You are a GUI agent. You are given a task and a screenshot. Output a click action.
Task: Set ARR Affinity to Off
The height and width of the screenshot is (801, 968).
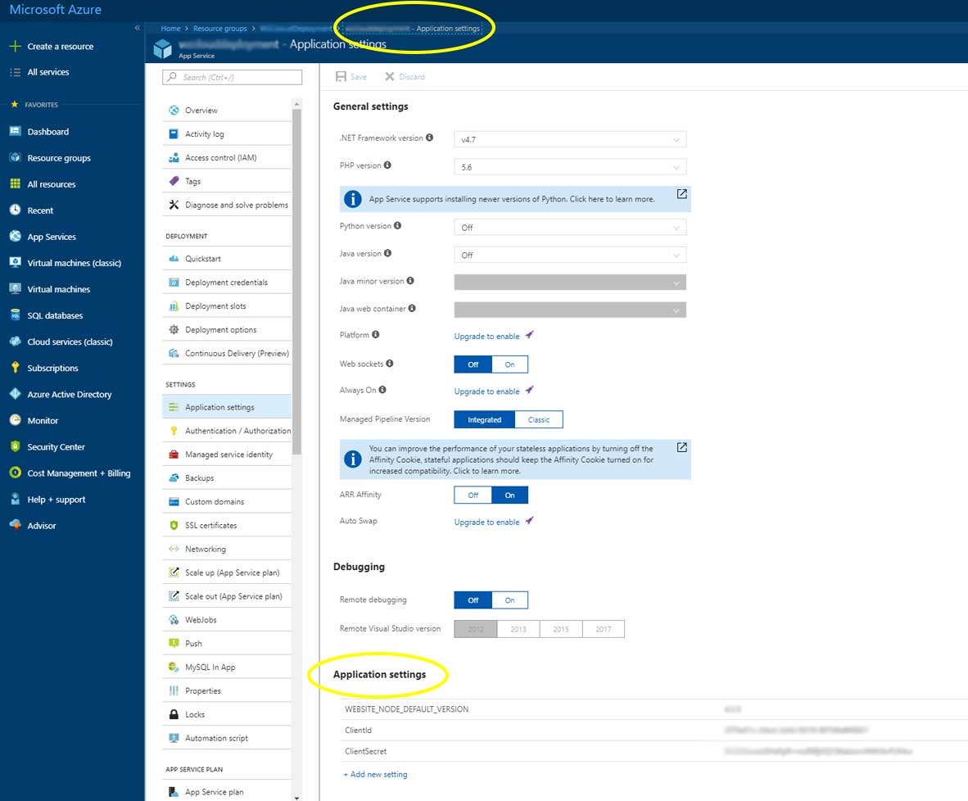[x=473, y=496]
